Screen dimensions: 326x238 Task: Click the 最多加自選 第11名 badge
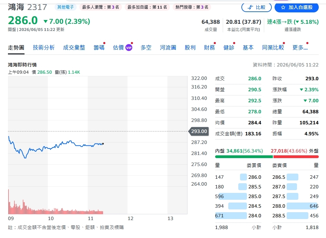point(147,7)
